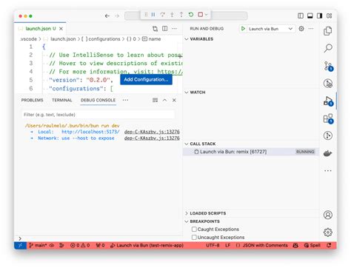Open the Manage settings gear
Image resolution: width=351 pixels, height=268 pixels.
[328, 232]
